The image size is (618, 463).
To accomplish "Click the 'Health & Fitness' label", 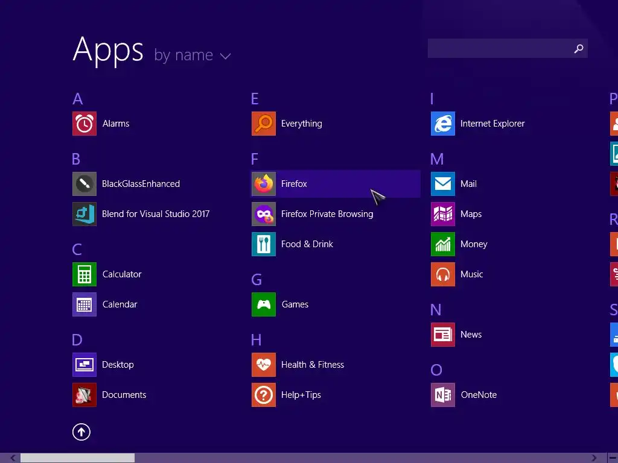I will click(313, 365).
